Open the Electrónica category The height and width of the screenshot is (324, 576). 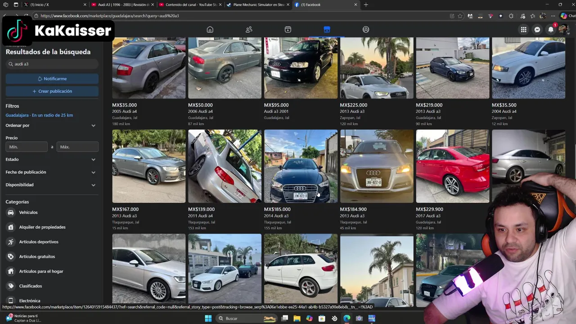tap(30, 301)
